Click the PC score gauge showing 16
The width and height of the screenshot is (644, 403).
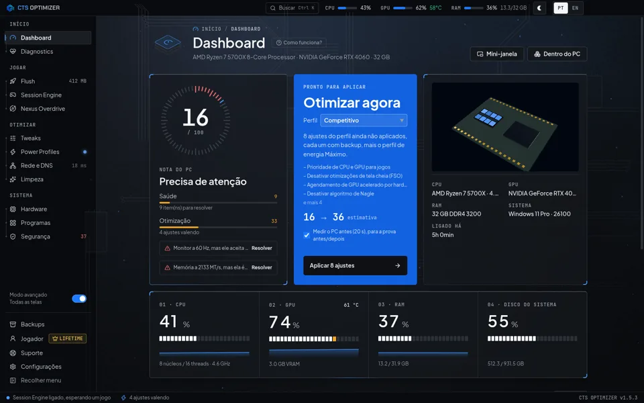[x=195, y=120]
